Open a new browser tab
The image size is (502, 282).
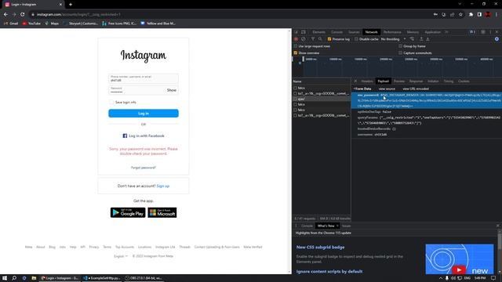tap(71, 5)
